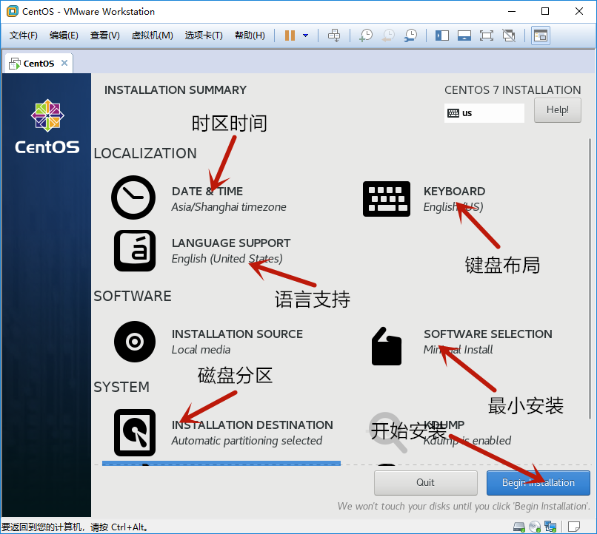Click the message log note status icon

(x=574, y=527)
